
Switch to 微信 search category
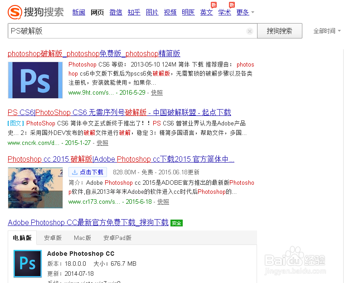(116, 12)
